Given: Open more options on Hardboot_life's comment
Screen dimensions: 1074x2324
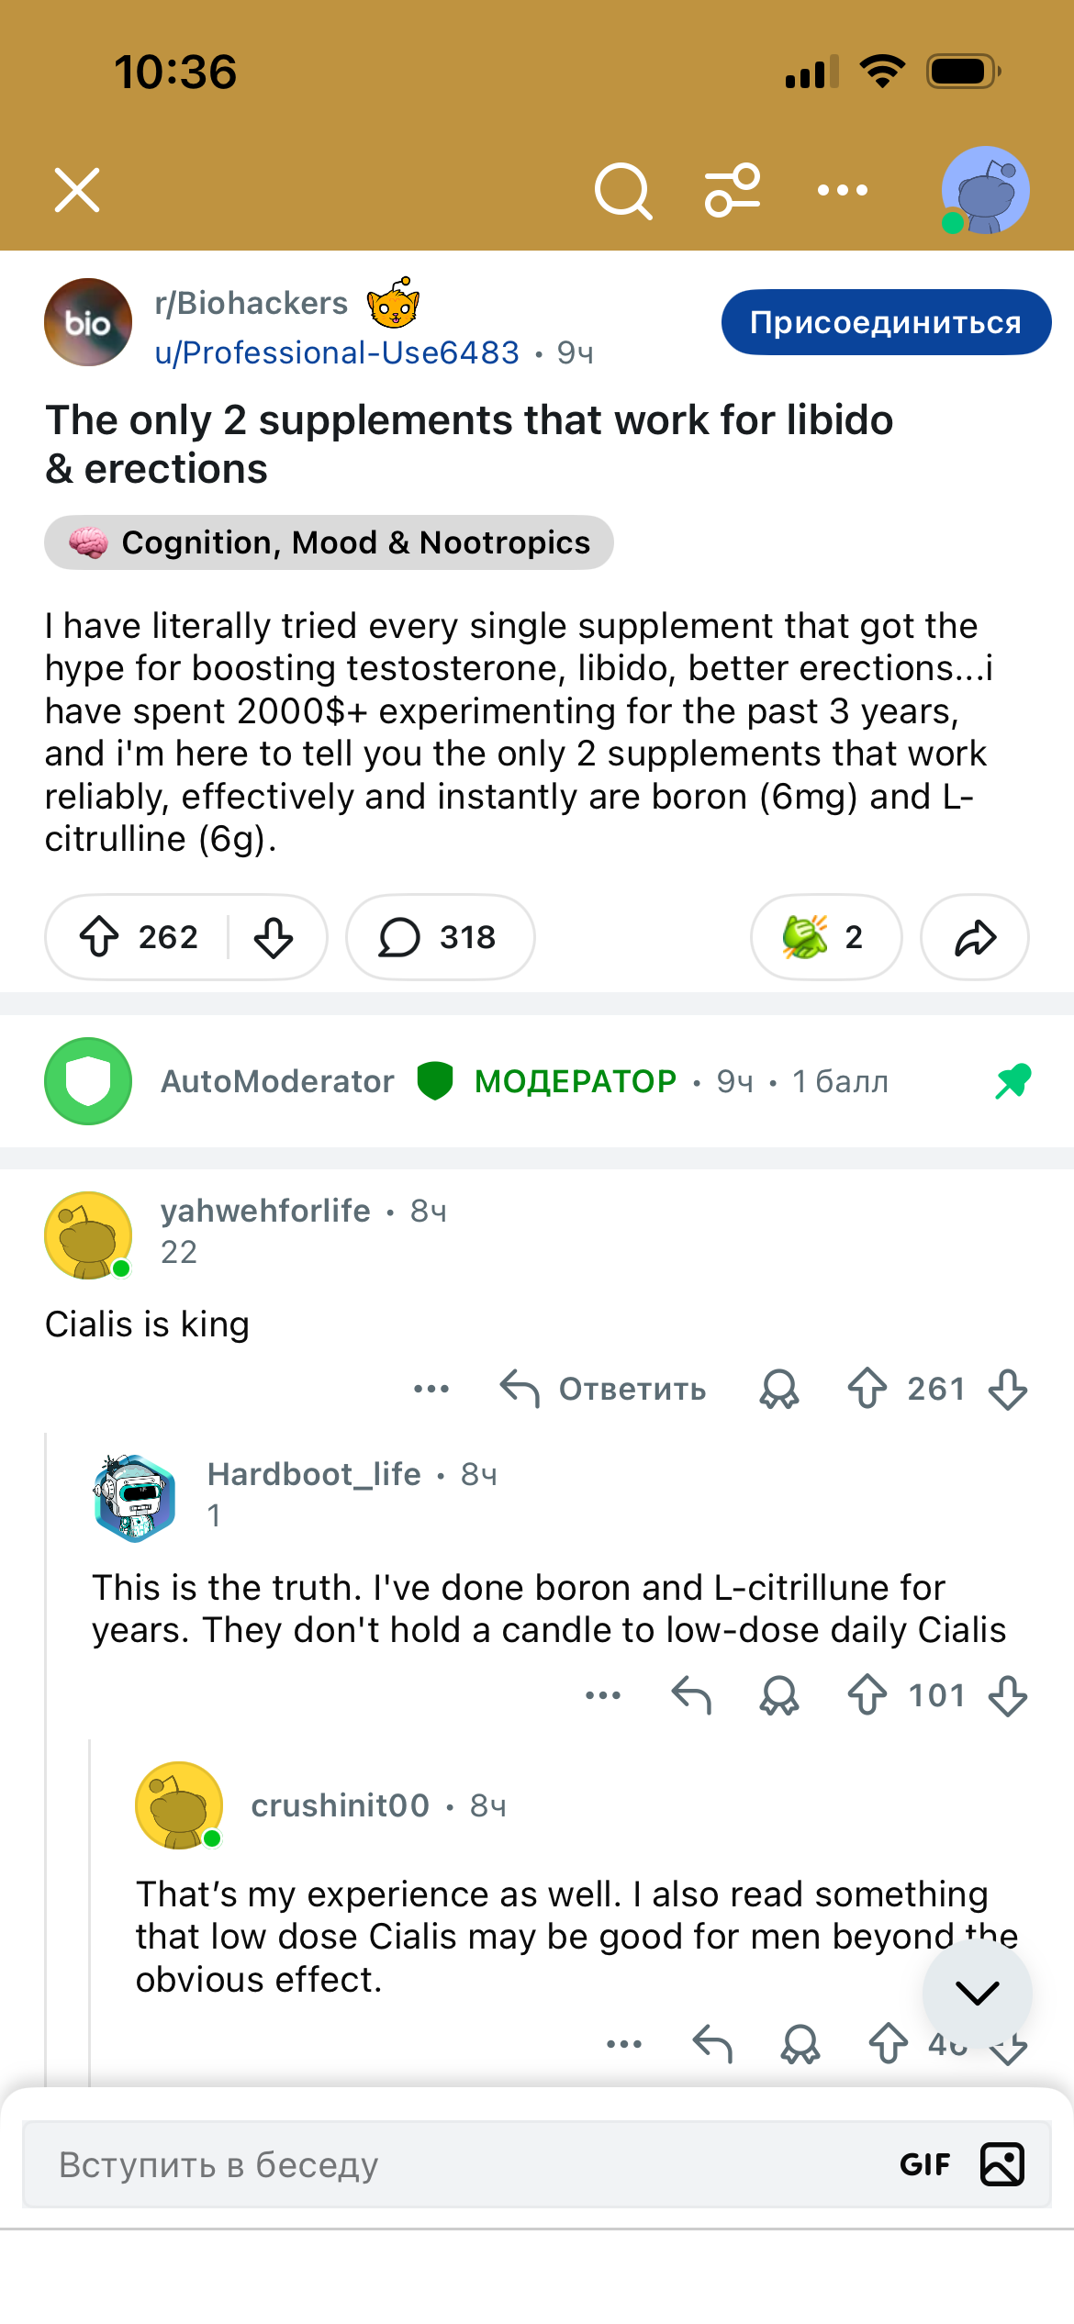Looking at the screenshot, I should 603,1695.
